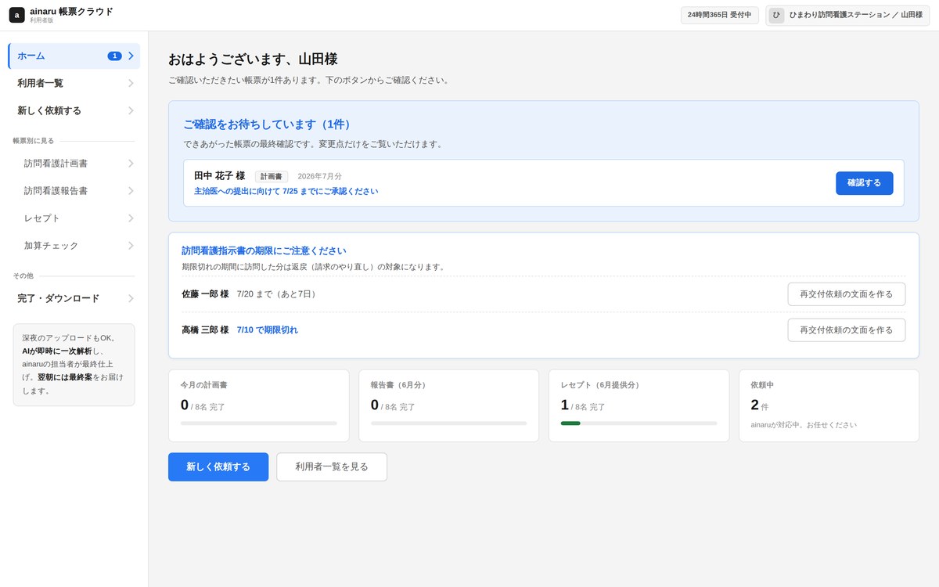939x587 pixels.
Task: Click 7/20 まで（あと7日） text
Action: [278, 293]
